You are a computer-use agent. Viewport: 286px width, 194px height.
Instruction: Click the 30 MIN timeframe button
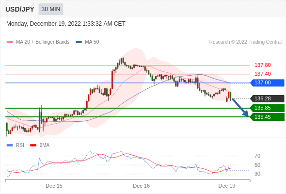click(x=51, y=9)
